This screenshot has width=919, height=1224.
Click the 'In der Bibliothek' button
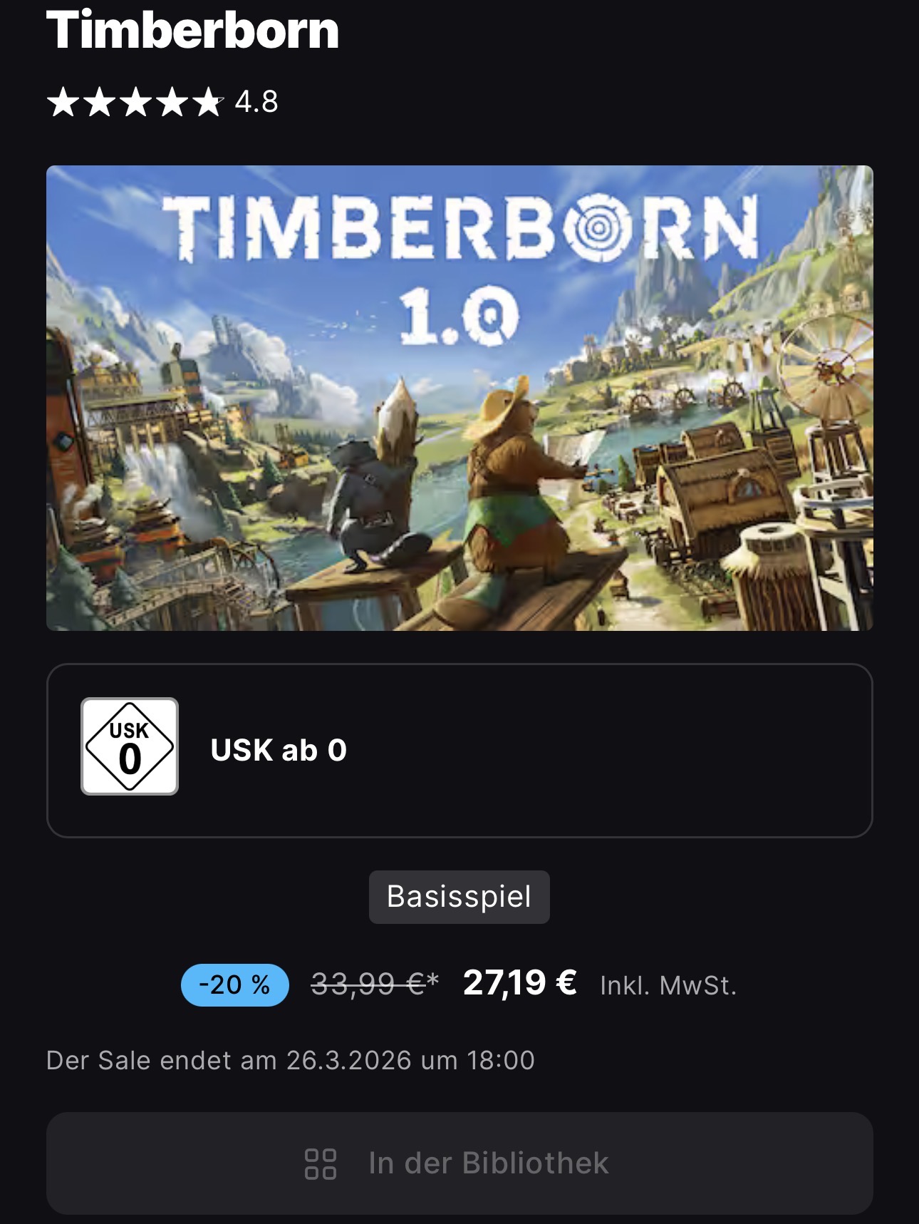459,1163
